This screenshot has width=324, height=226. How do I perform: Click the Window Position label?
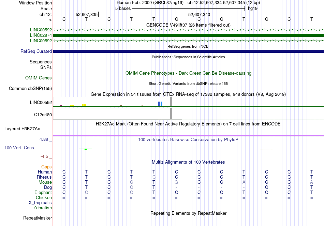coord(35,3)
